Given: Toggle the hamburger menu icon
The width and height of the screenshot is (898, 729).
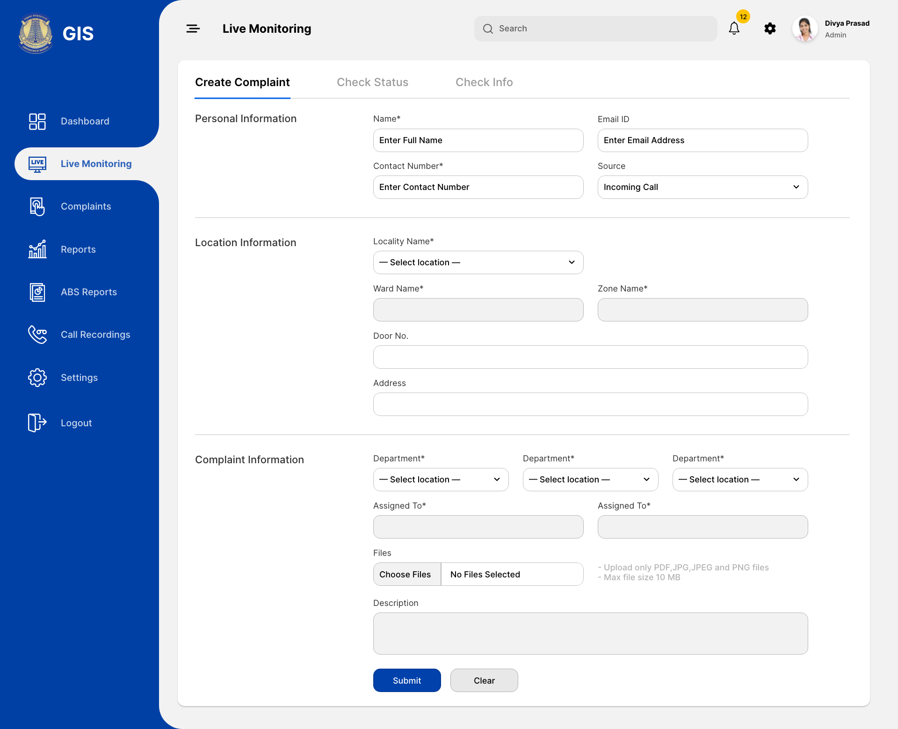Looking at the screenshot, I should coord(193,29).
